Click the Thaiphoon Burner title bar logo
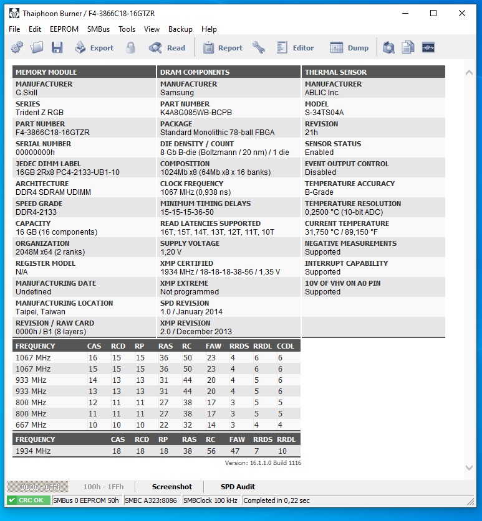482x521 pixels. (x=14, y=14)
